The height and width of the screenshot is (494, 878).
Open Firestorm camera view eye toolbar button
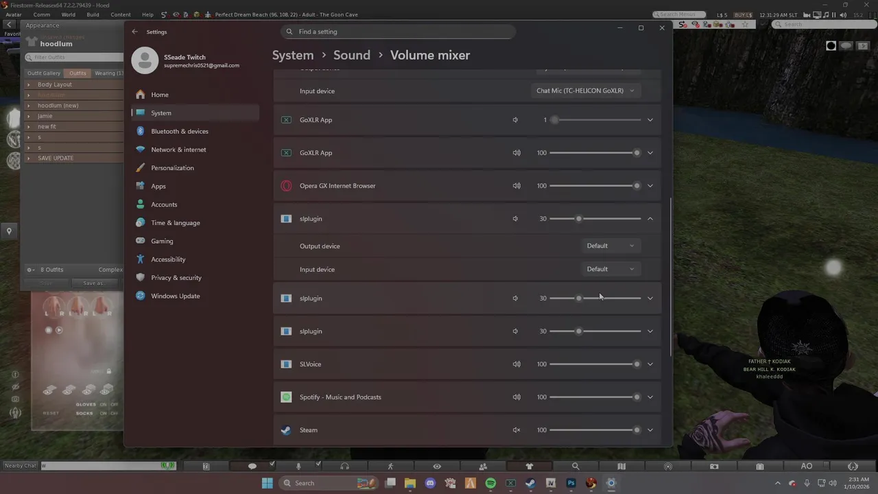(x=437, y=466)
